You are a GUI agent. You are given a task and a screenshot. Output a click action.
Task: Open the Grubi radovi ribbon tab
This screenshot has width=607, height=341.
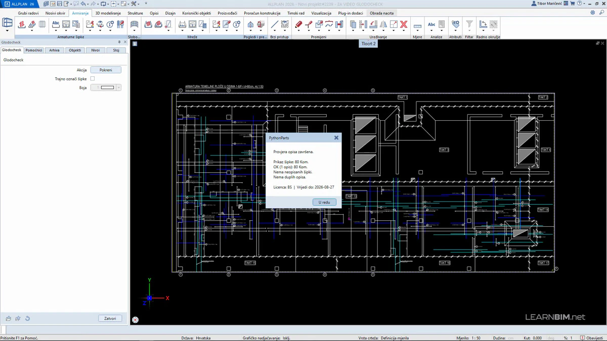[28, 13]
